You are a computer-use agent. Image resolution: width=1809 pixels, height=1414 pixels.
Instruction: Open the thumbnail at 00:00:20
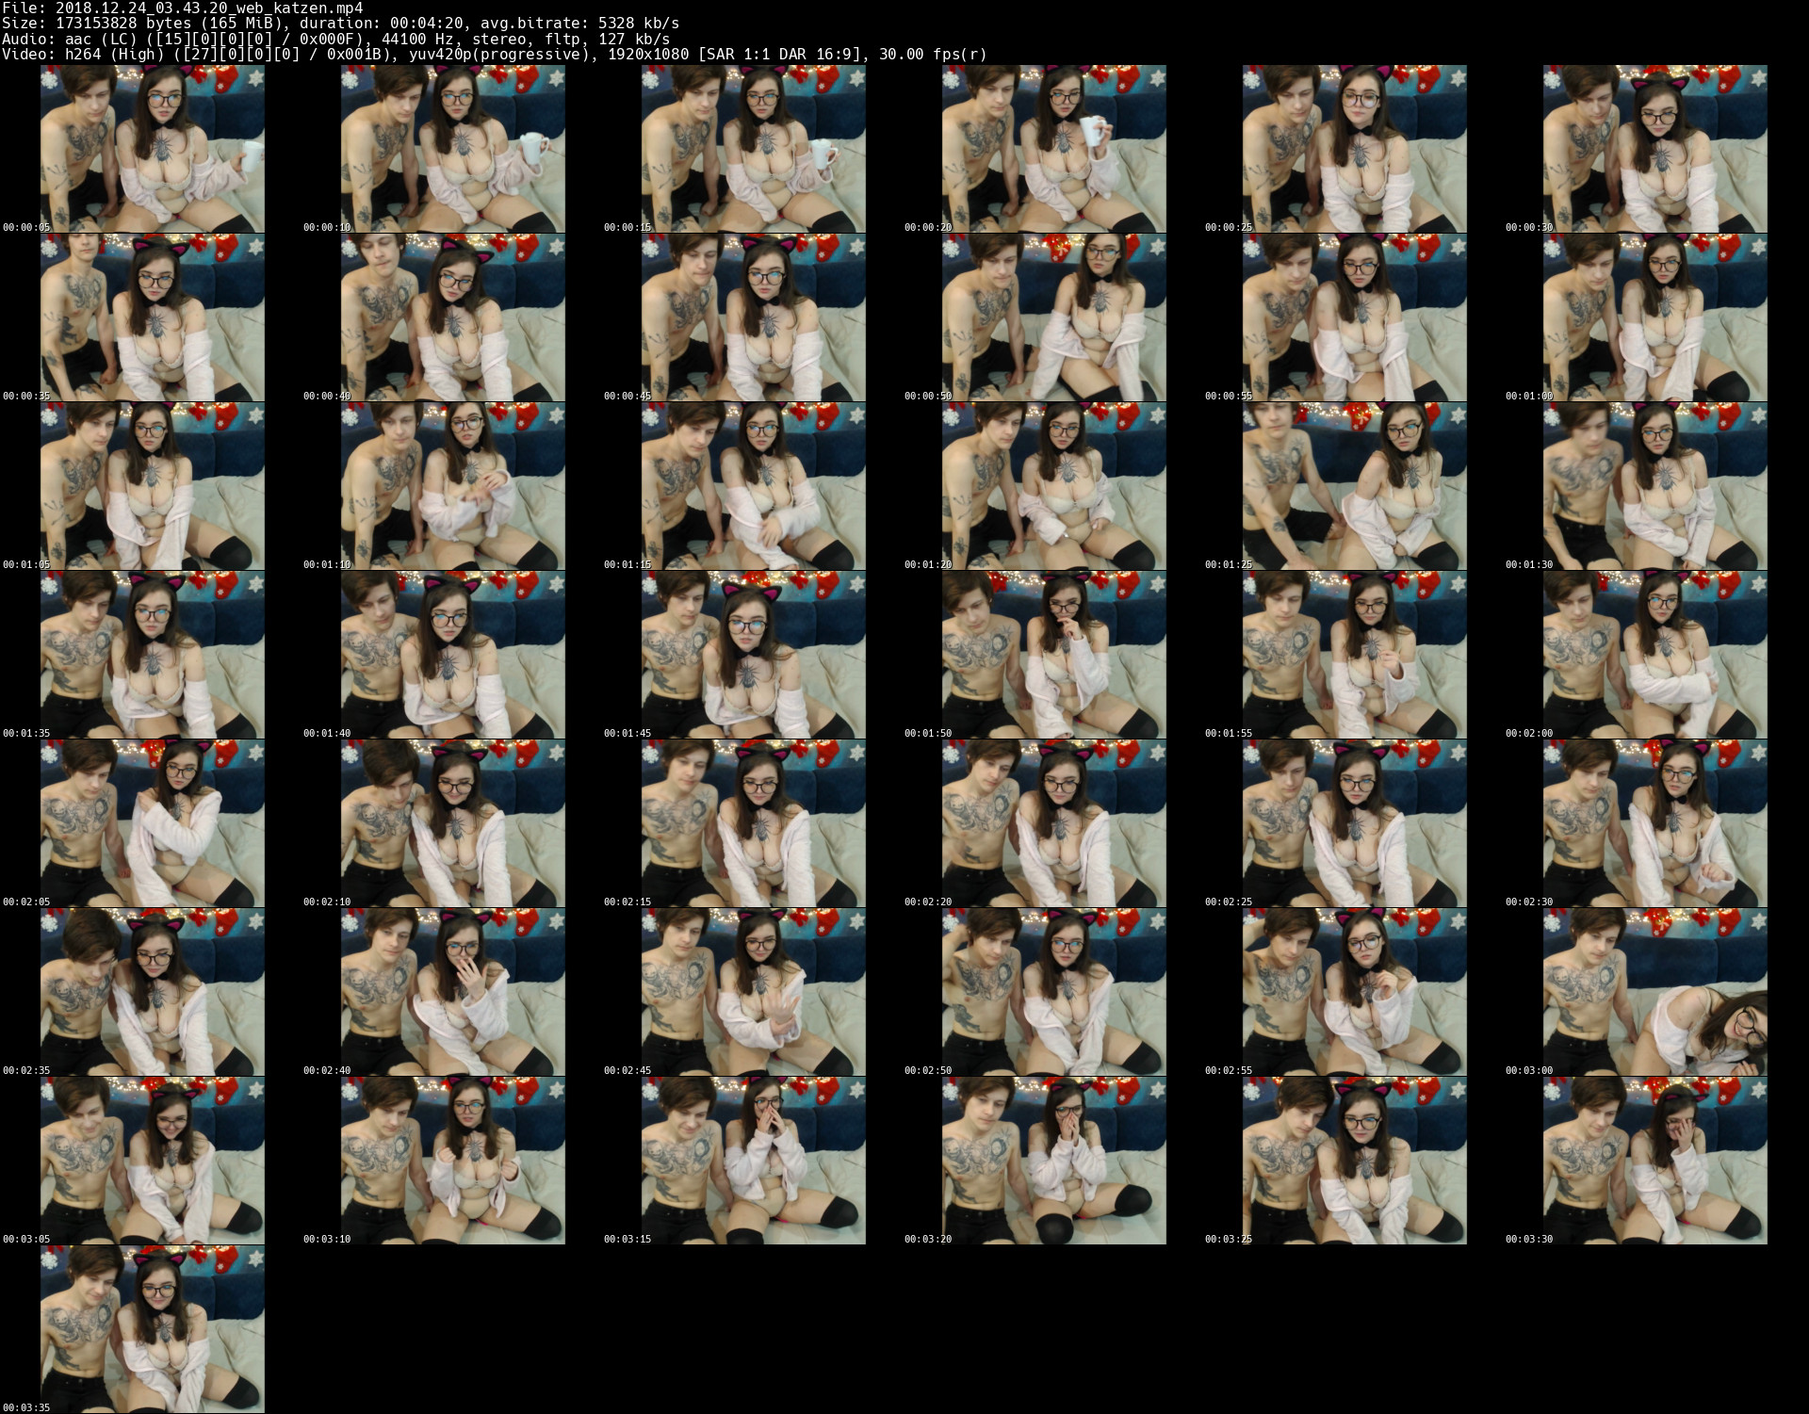click(1054, 149)
